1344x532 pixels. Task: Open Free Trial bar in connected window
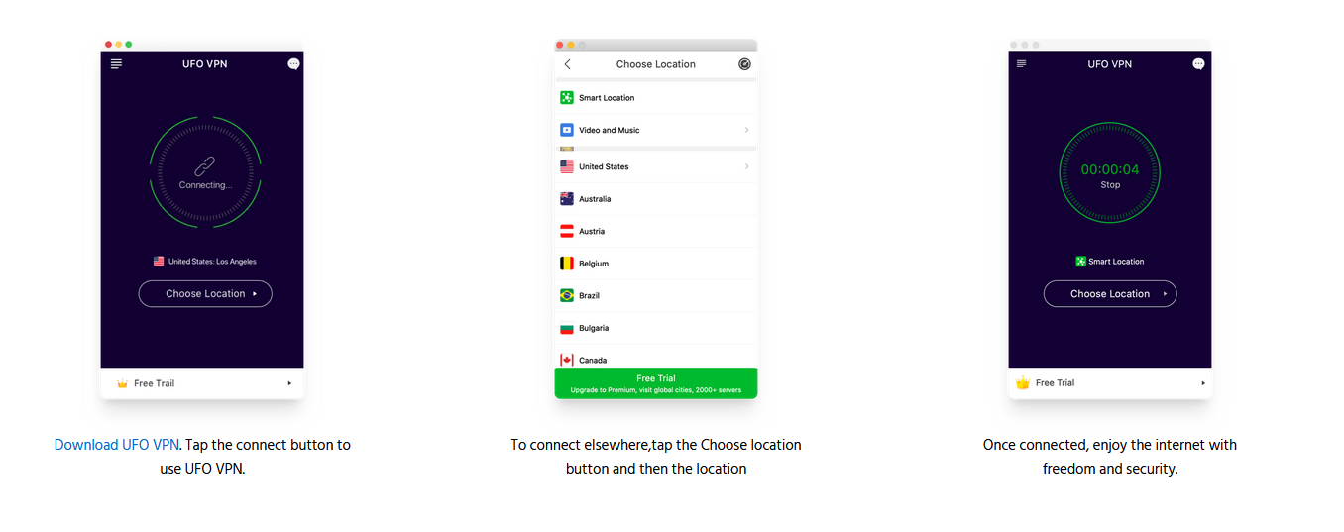(x=1110, y=383)
